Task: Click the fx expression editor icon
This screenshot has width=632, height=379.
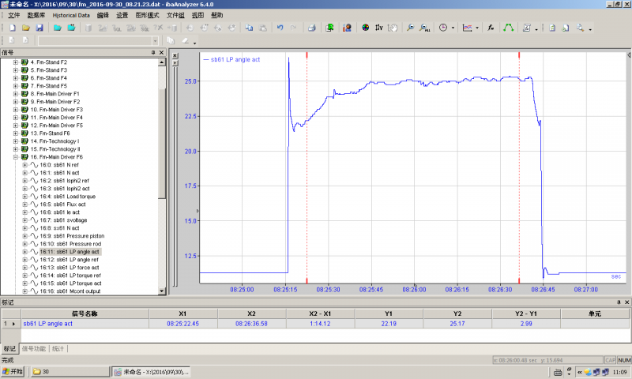Action: [x=491, y=28]
